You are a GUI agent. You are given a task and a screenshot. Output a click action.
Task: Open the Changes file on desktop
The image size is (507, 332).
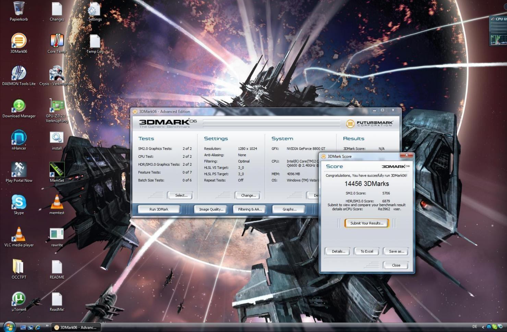[x=57, y=11]
